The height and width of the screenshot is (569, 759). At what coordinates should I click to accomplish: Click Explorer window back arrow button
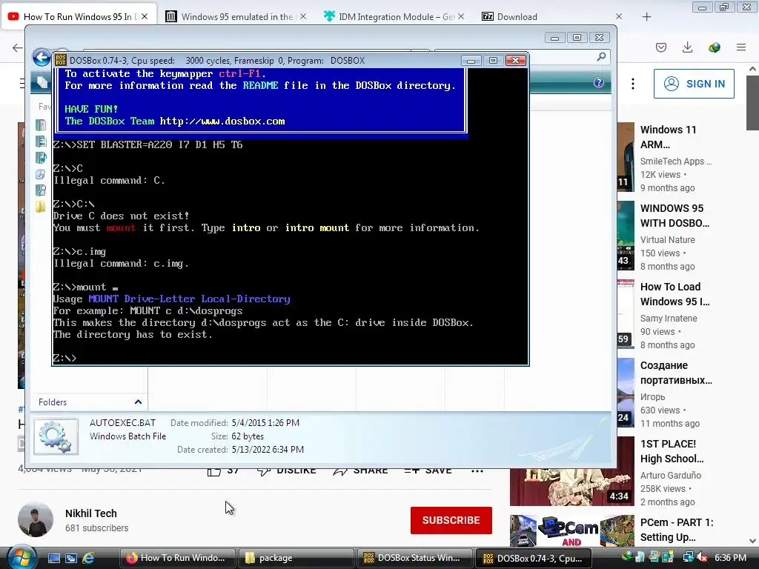(42, 58)
